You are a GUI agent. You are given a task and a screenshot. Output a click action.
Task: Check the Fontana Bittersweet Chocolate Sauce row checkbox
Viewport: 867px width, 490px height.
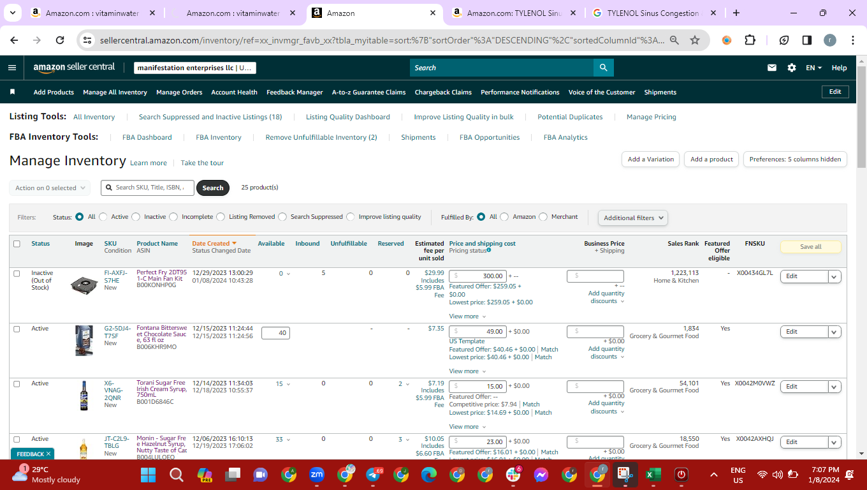click(17, 329)
